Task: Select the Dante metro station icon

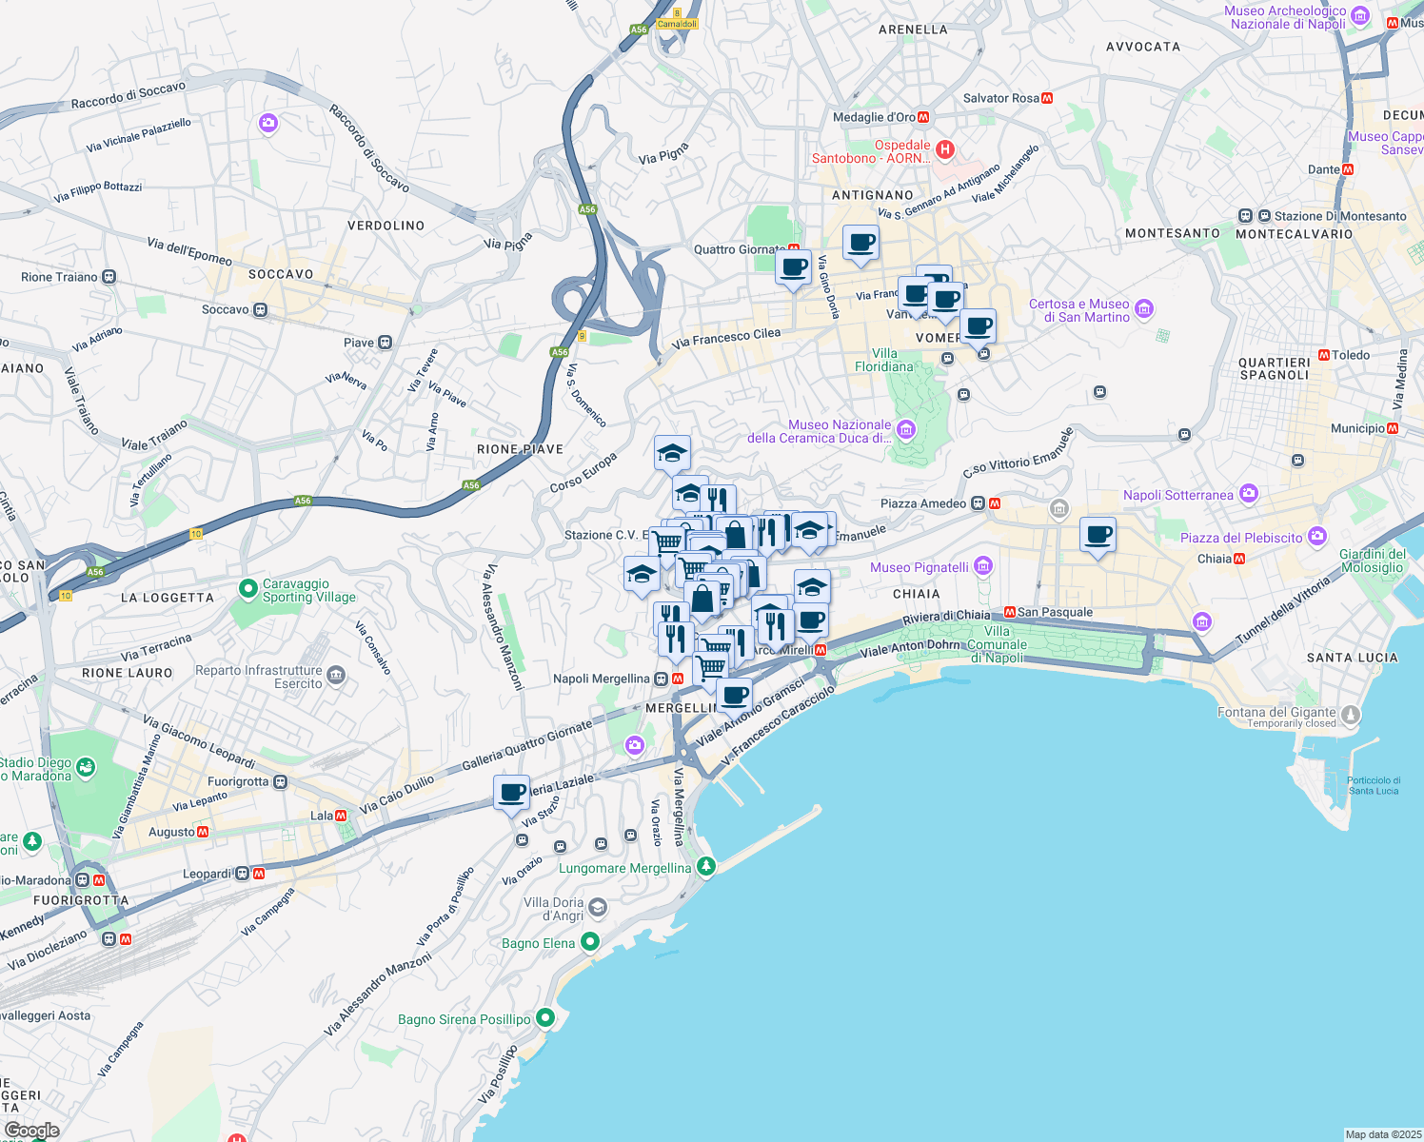Action: (1348, 169)
